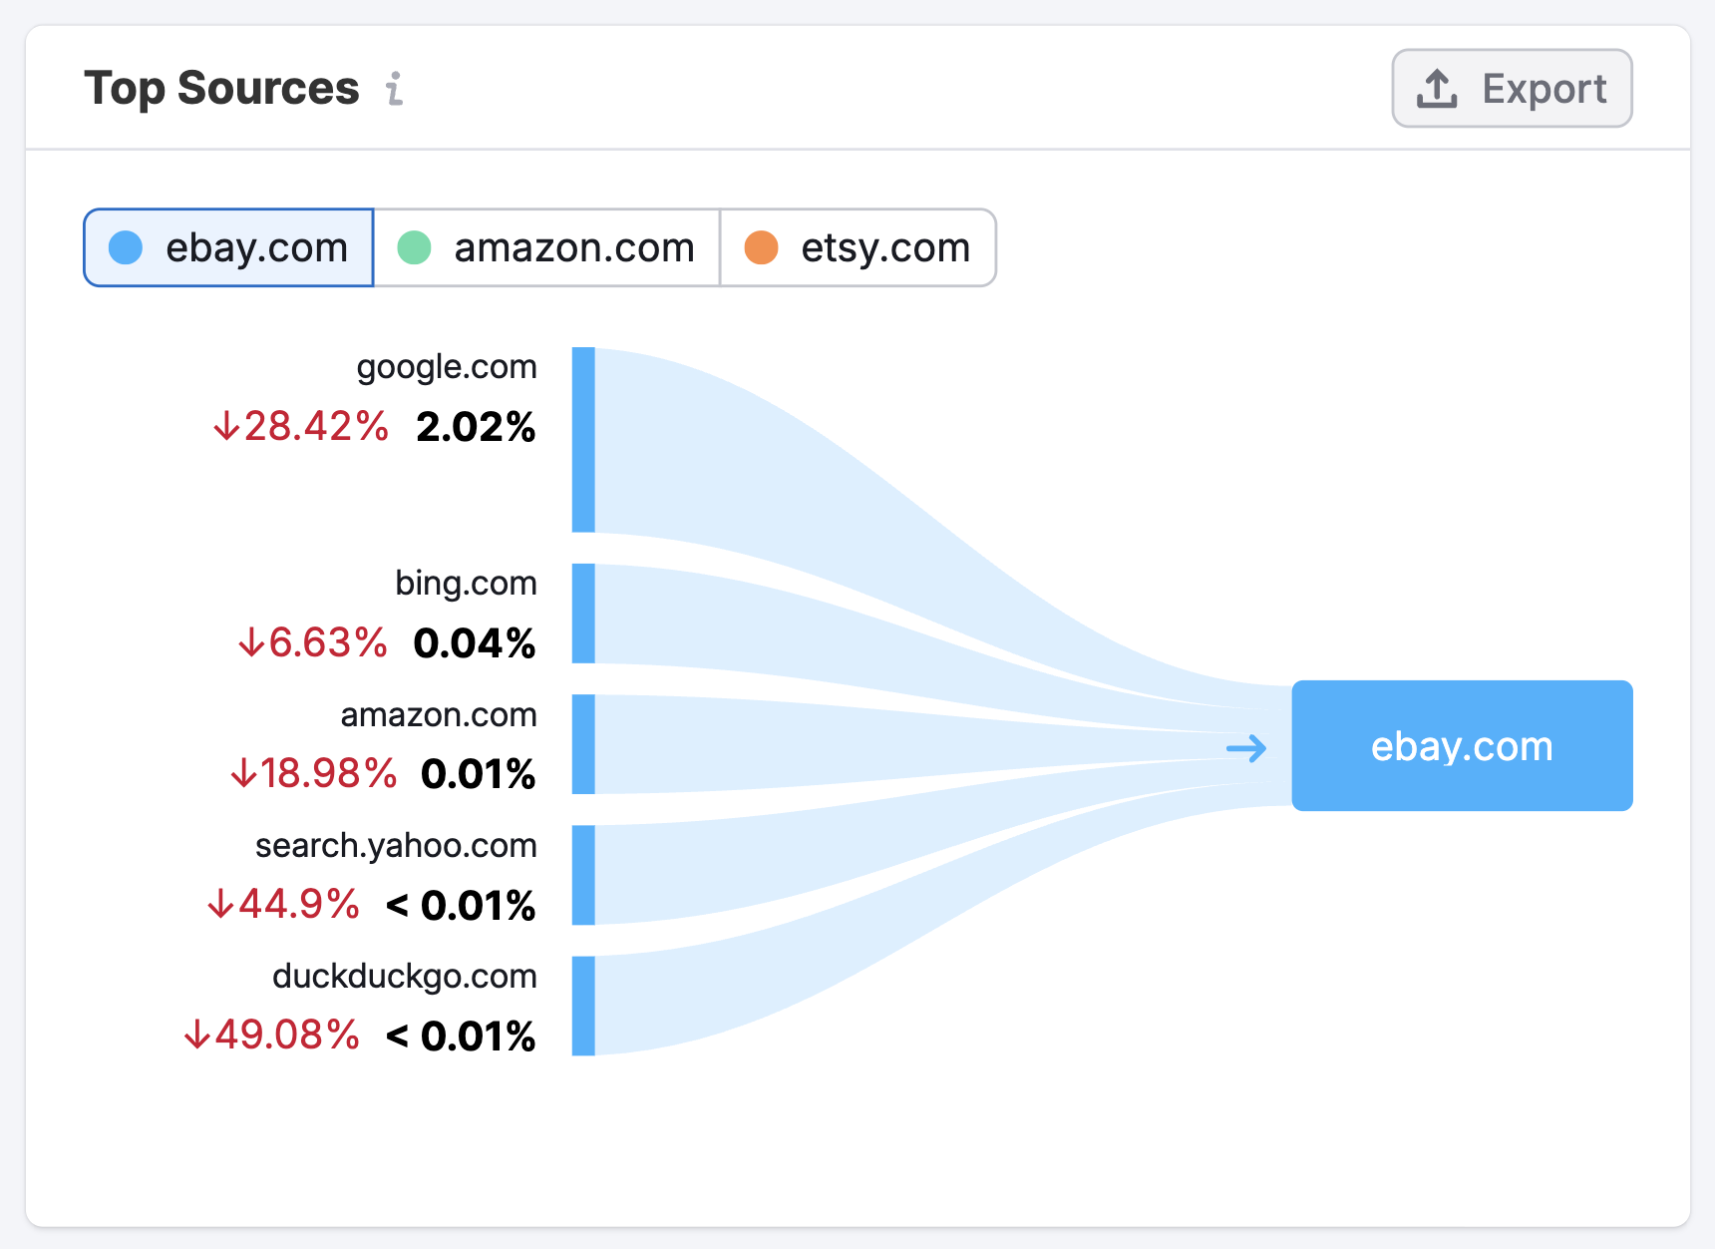1715x1249 pixels.
Task: Click the Export button
Action: point(1512,88)
